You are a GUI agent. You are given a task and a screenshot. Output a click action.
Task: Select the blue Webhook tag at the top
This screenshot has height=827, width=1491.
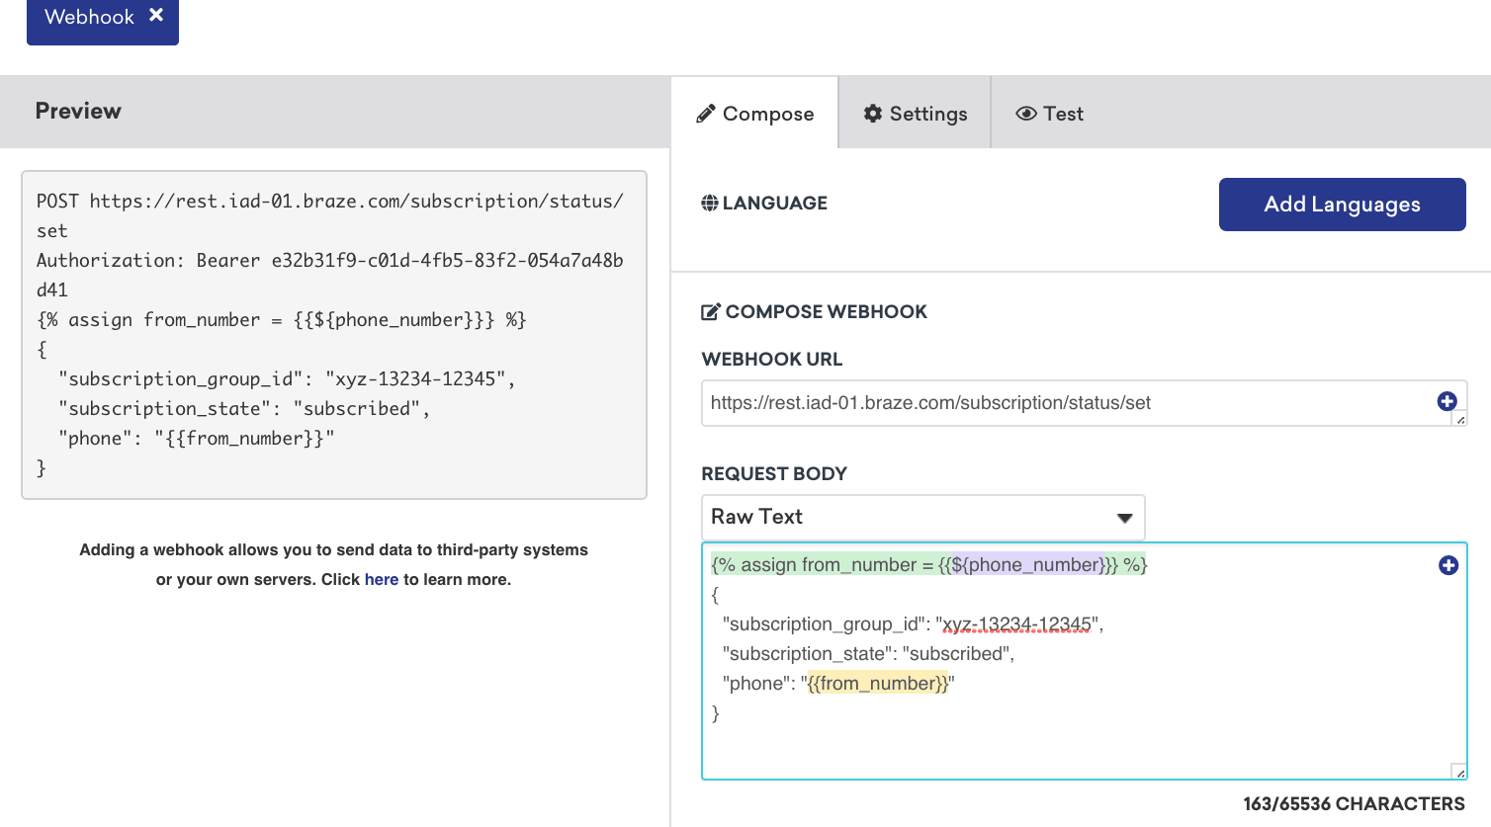tap(90, 16)
